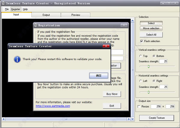Open the www.eartmedia.com link
The width and height of the screenshot is (180, 128).
pos(53,106)
